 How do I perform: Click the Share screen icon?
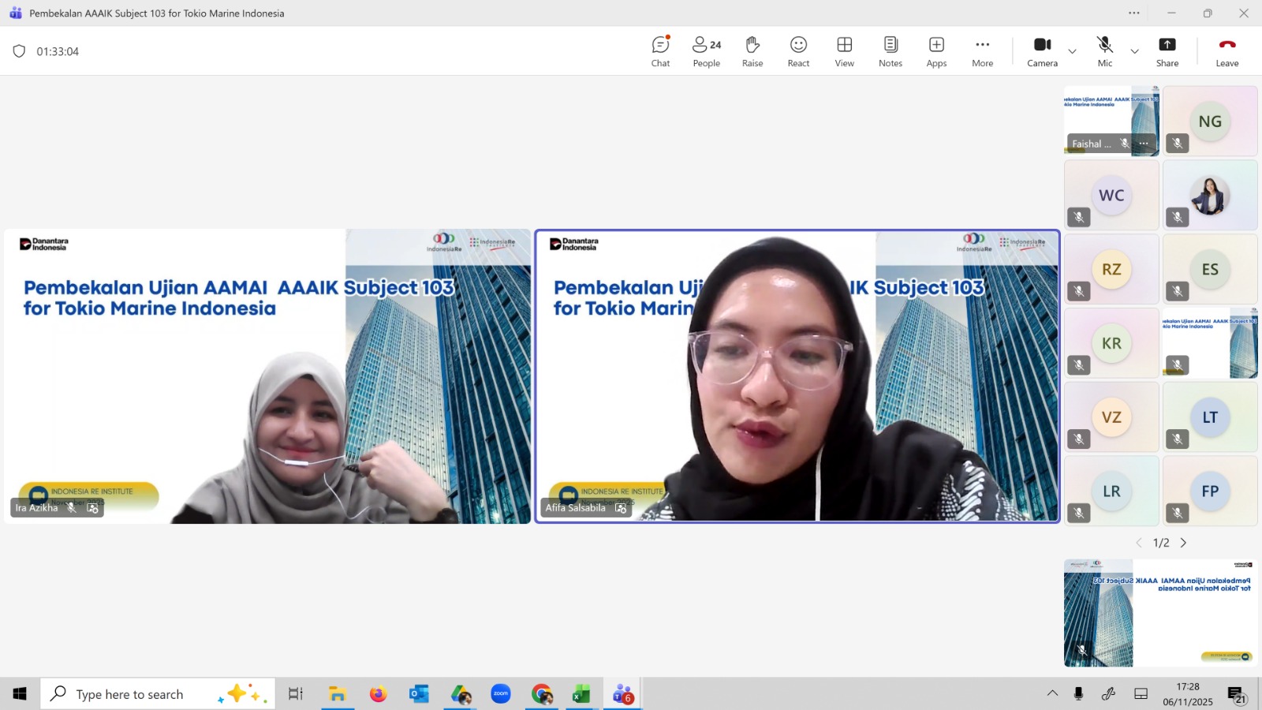click(1167, 51)
